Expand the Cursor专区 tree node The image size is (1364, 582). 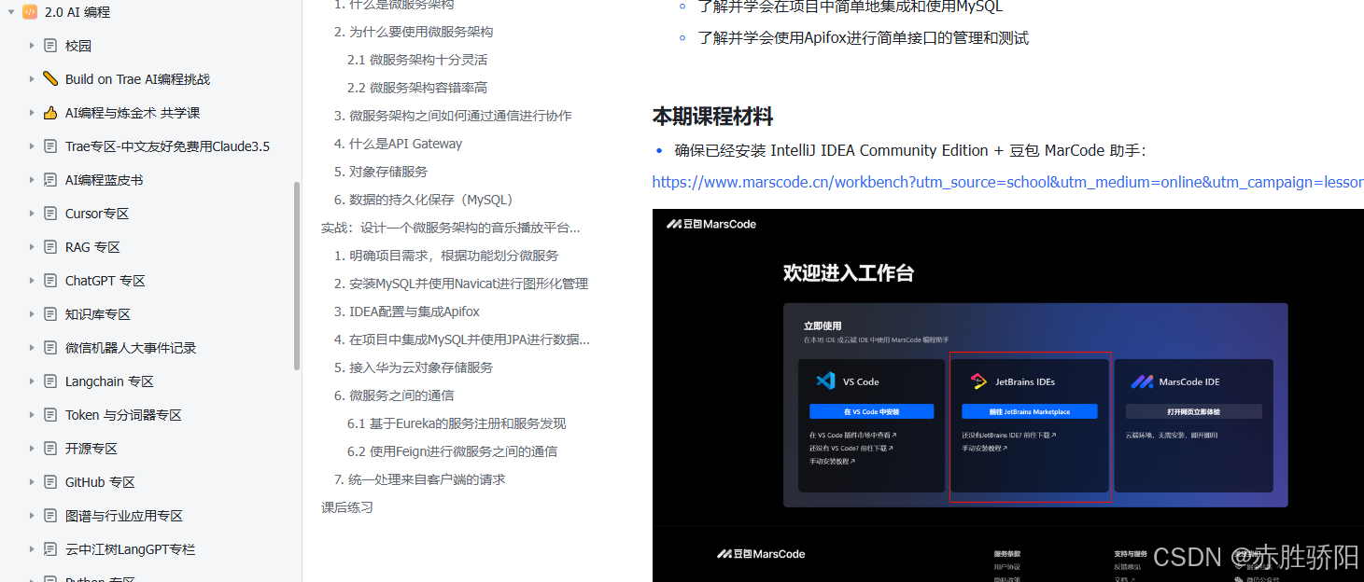[32, 214]
